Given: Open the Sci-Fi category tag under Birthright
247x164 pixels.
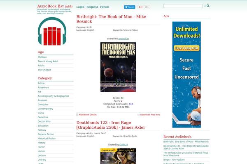Looking at the screenshot, I should point(89,27).
